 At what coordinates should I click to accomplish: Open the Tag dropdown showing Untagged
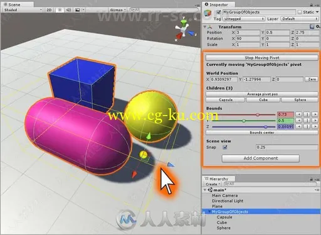(244, 19)
